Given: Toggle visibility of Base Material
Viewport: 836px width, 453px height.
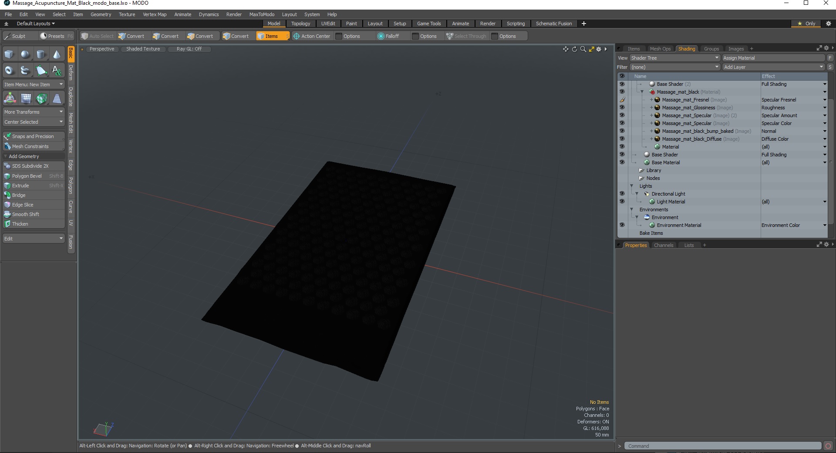Looking at the screenshot, I should coord(622,162).
